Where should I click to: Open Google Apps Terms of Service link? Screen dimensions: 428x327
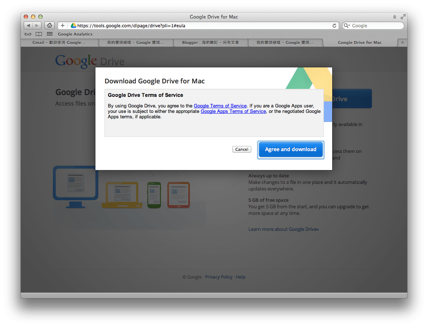[233, 111]
